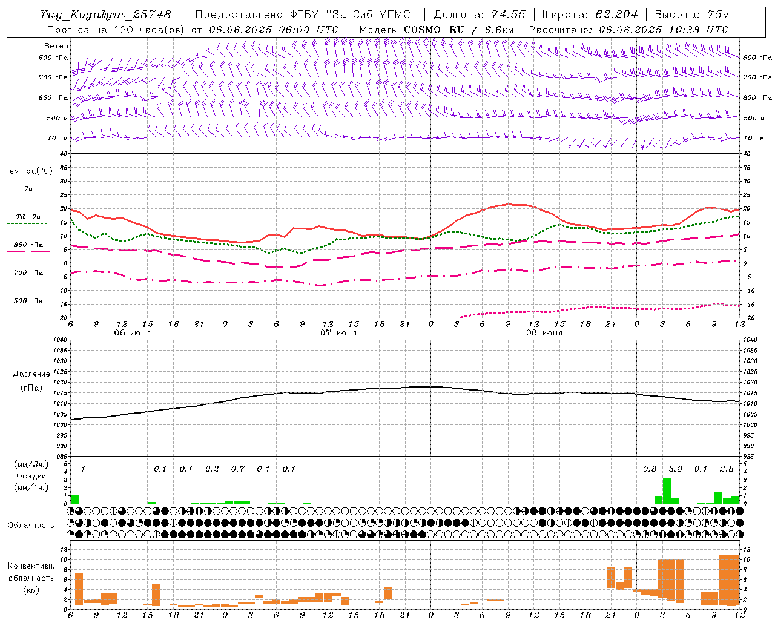
Task: Click the 500 гПа temperature legend label
Action: (x=28, y=301)
